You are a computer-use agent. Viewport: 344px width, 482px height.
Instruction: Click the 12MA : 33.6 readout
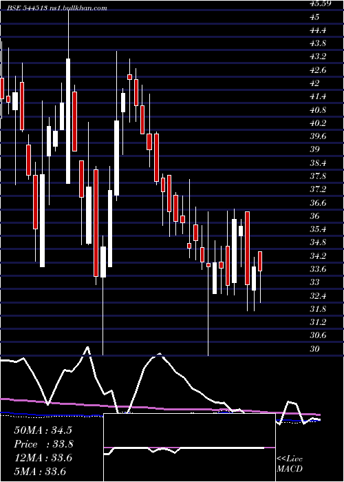click(x=43, y=458)
